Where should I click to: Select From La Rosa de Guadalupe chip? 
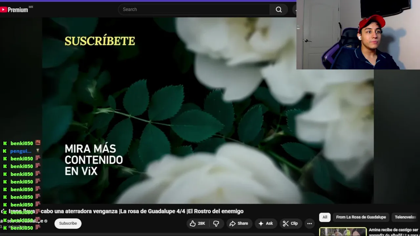pos(361,217)
